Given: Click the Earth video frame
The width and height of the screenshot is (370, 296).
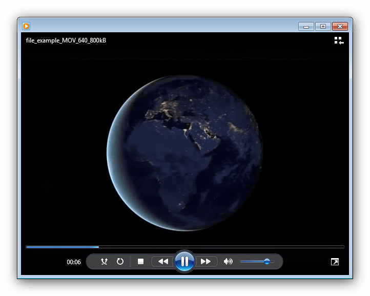Looking at the screenshot, I should point(185,153).
